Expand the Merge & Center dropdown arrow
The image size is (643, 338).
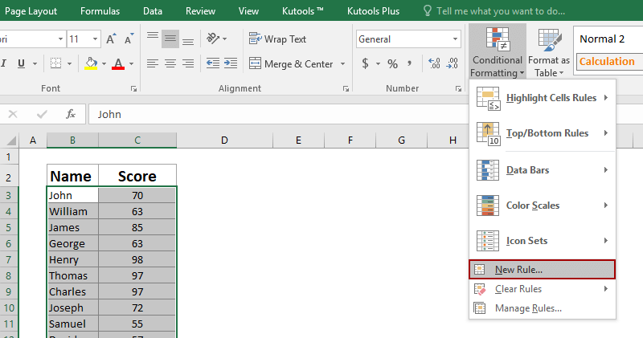343,63
